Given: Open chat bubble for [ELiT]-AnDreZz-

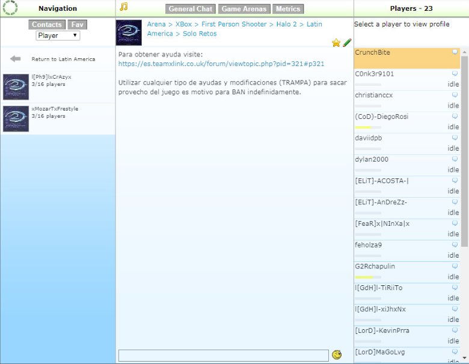Looking at the screenshot, I should click(x=455, y=202).
